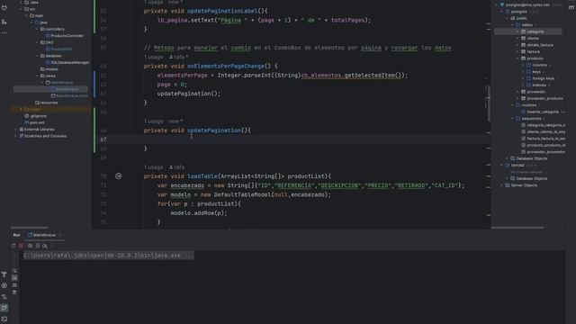Select categoria_categoria sequence entry
The height and width of the screenshot is (324, 576).
pos(544,125)
